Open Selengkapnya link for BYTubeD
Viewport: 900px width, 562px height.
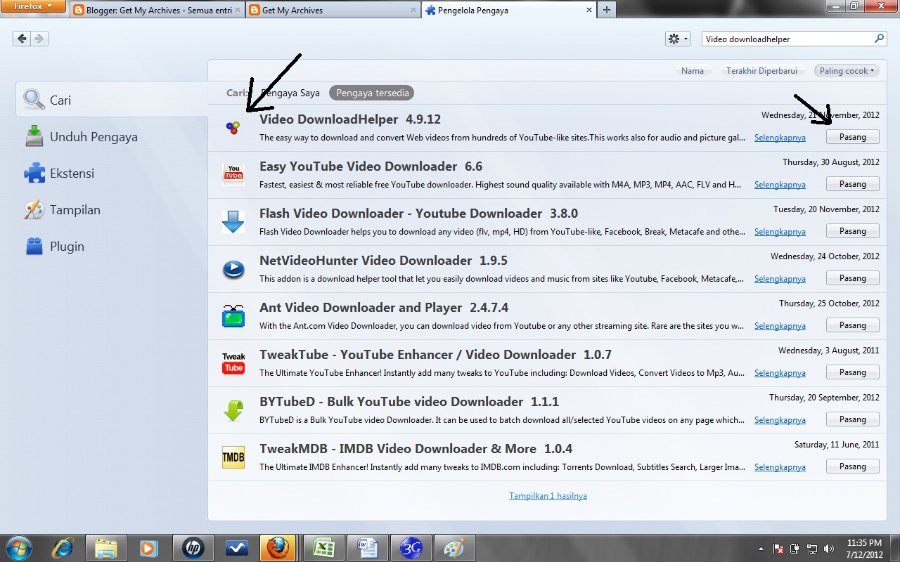[x=780, y=420]
